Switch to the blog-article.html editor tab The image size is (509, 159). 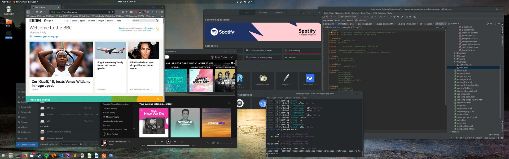(x=408, y=24)
